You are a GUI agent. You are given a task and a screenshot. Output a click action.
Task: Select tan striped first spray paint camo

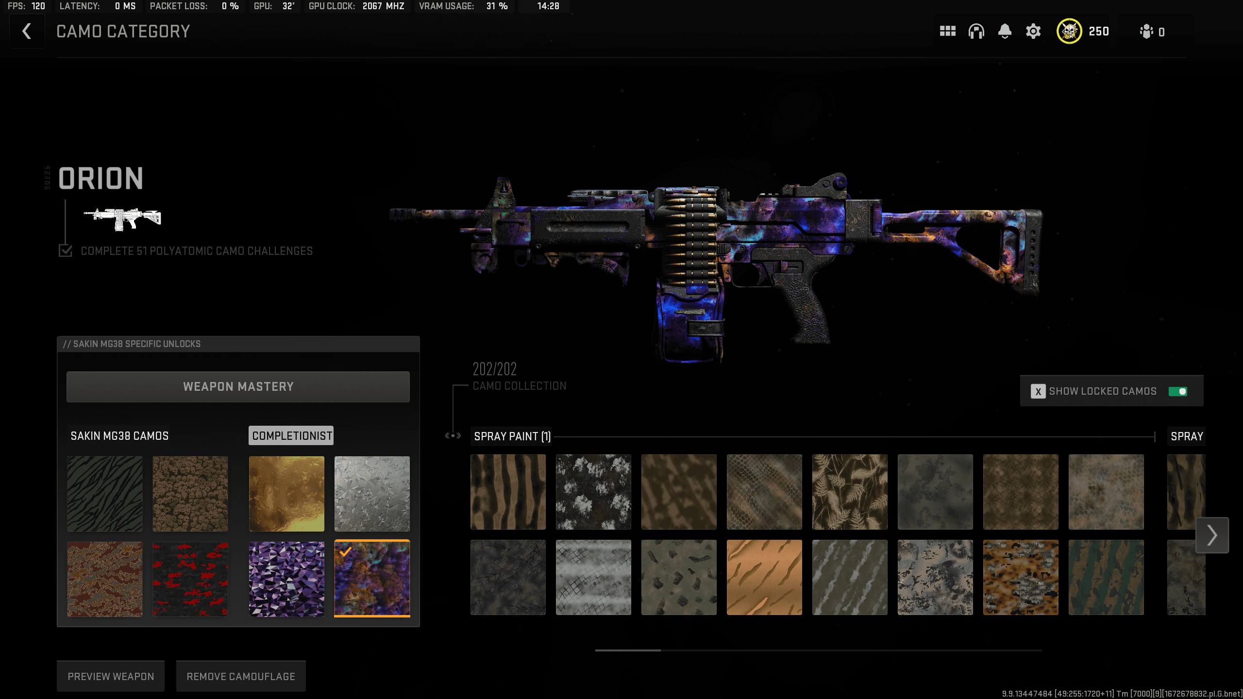508,492
